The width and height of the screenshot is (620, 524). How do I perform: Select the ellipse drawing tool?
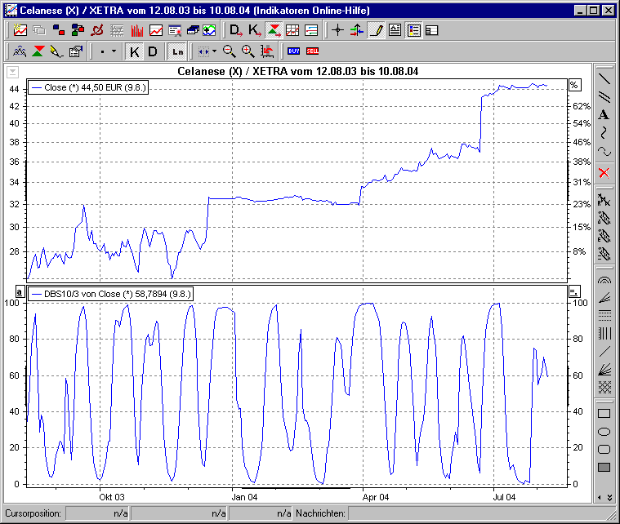pyautogui.click(x=604, y=431)
